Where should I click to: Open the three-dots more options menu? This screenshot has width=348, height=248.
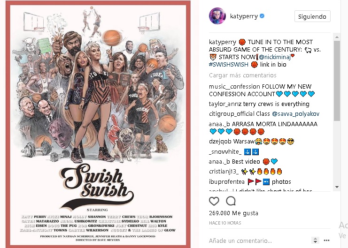coord(326,240)
